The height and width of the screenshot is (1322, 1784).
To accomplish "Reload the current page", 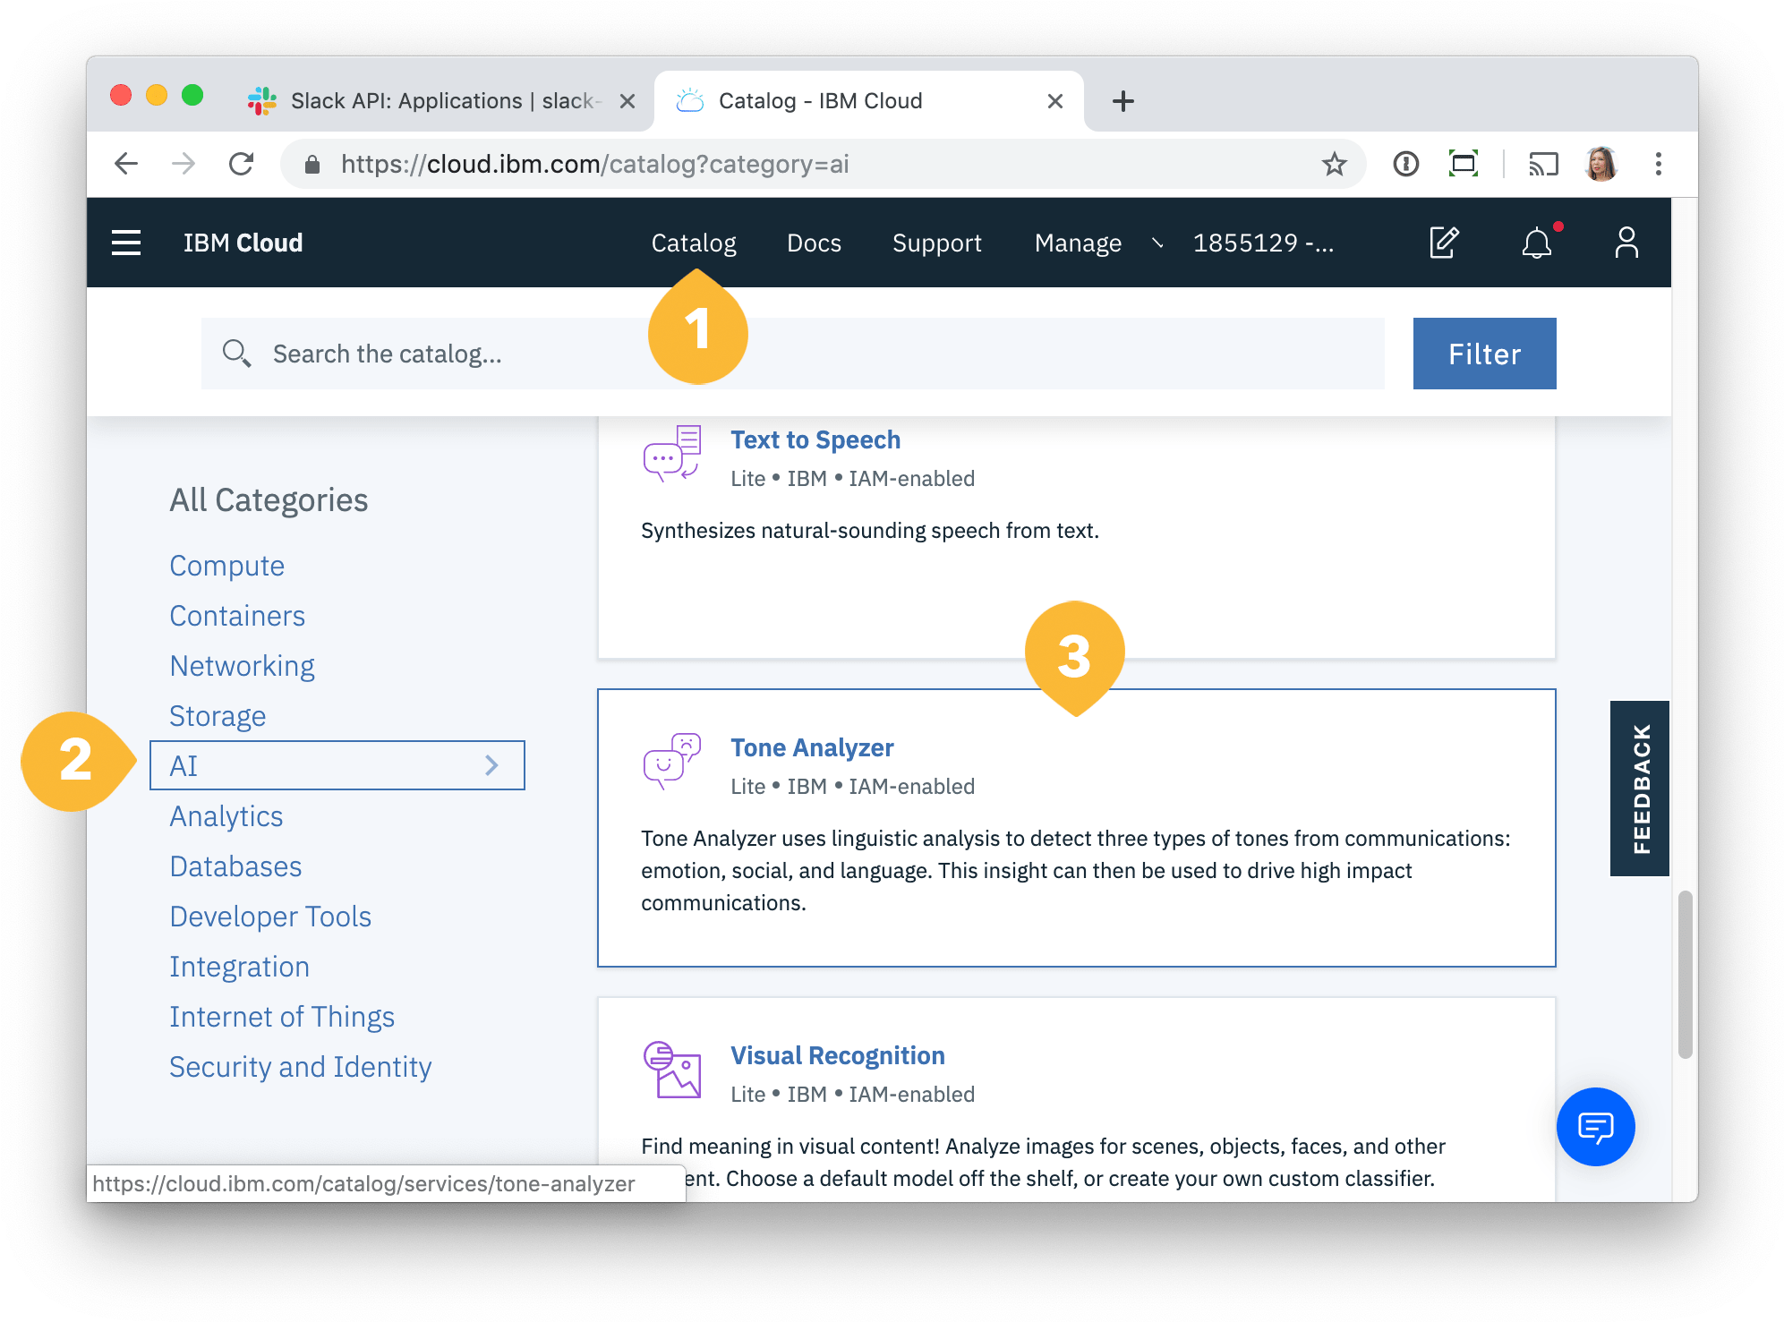I will [241, 164].
